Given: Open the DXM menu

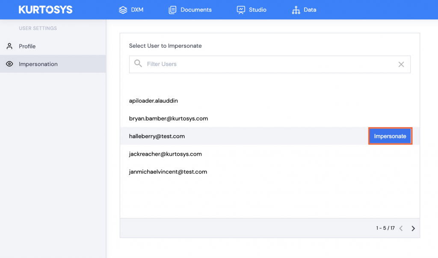Looking at the screenshot, I should [131, 10].
